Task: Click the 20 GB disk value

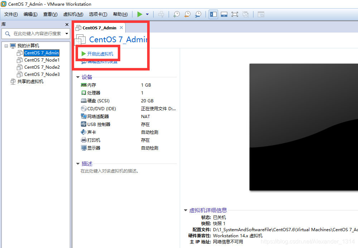Action: coord(147,101)
